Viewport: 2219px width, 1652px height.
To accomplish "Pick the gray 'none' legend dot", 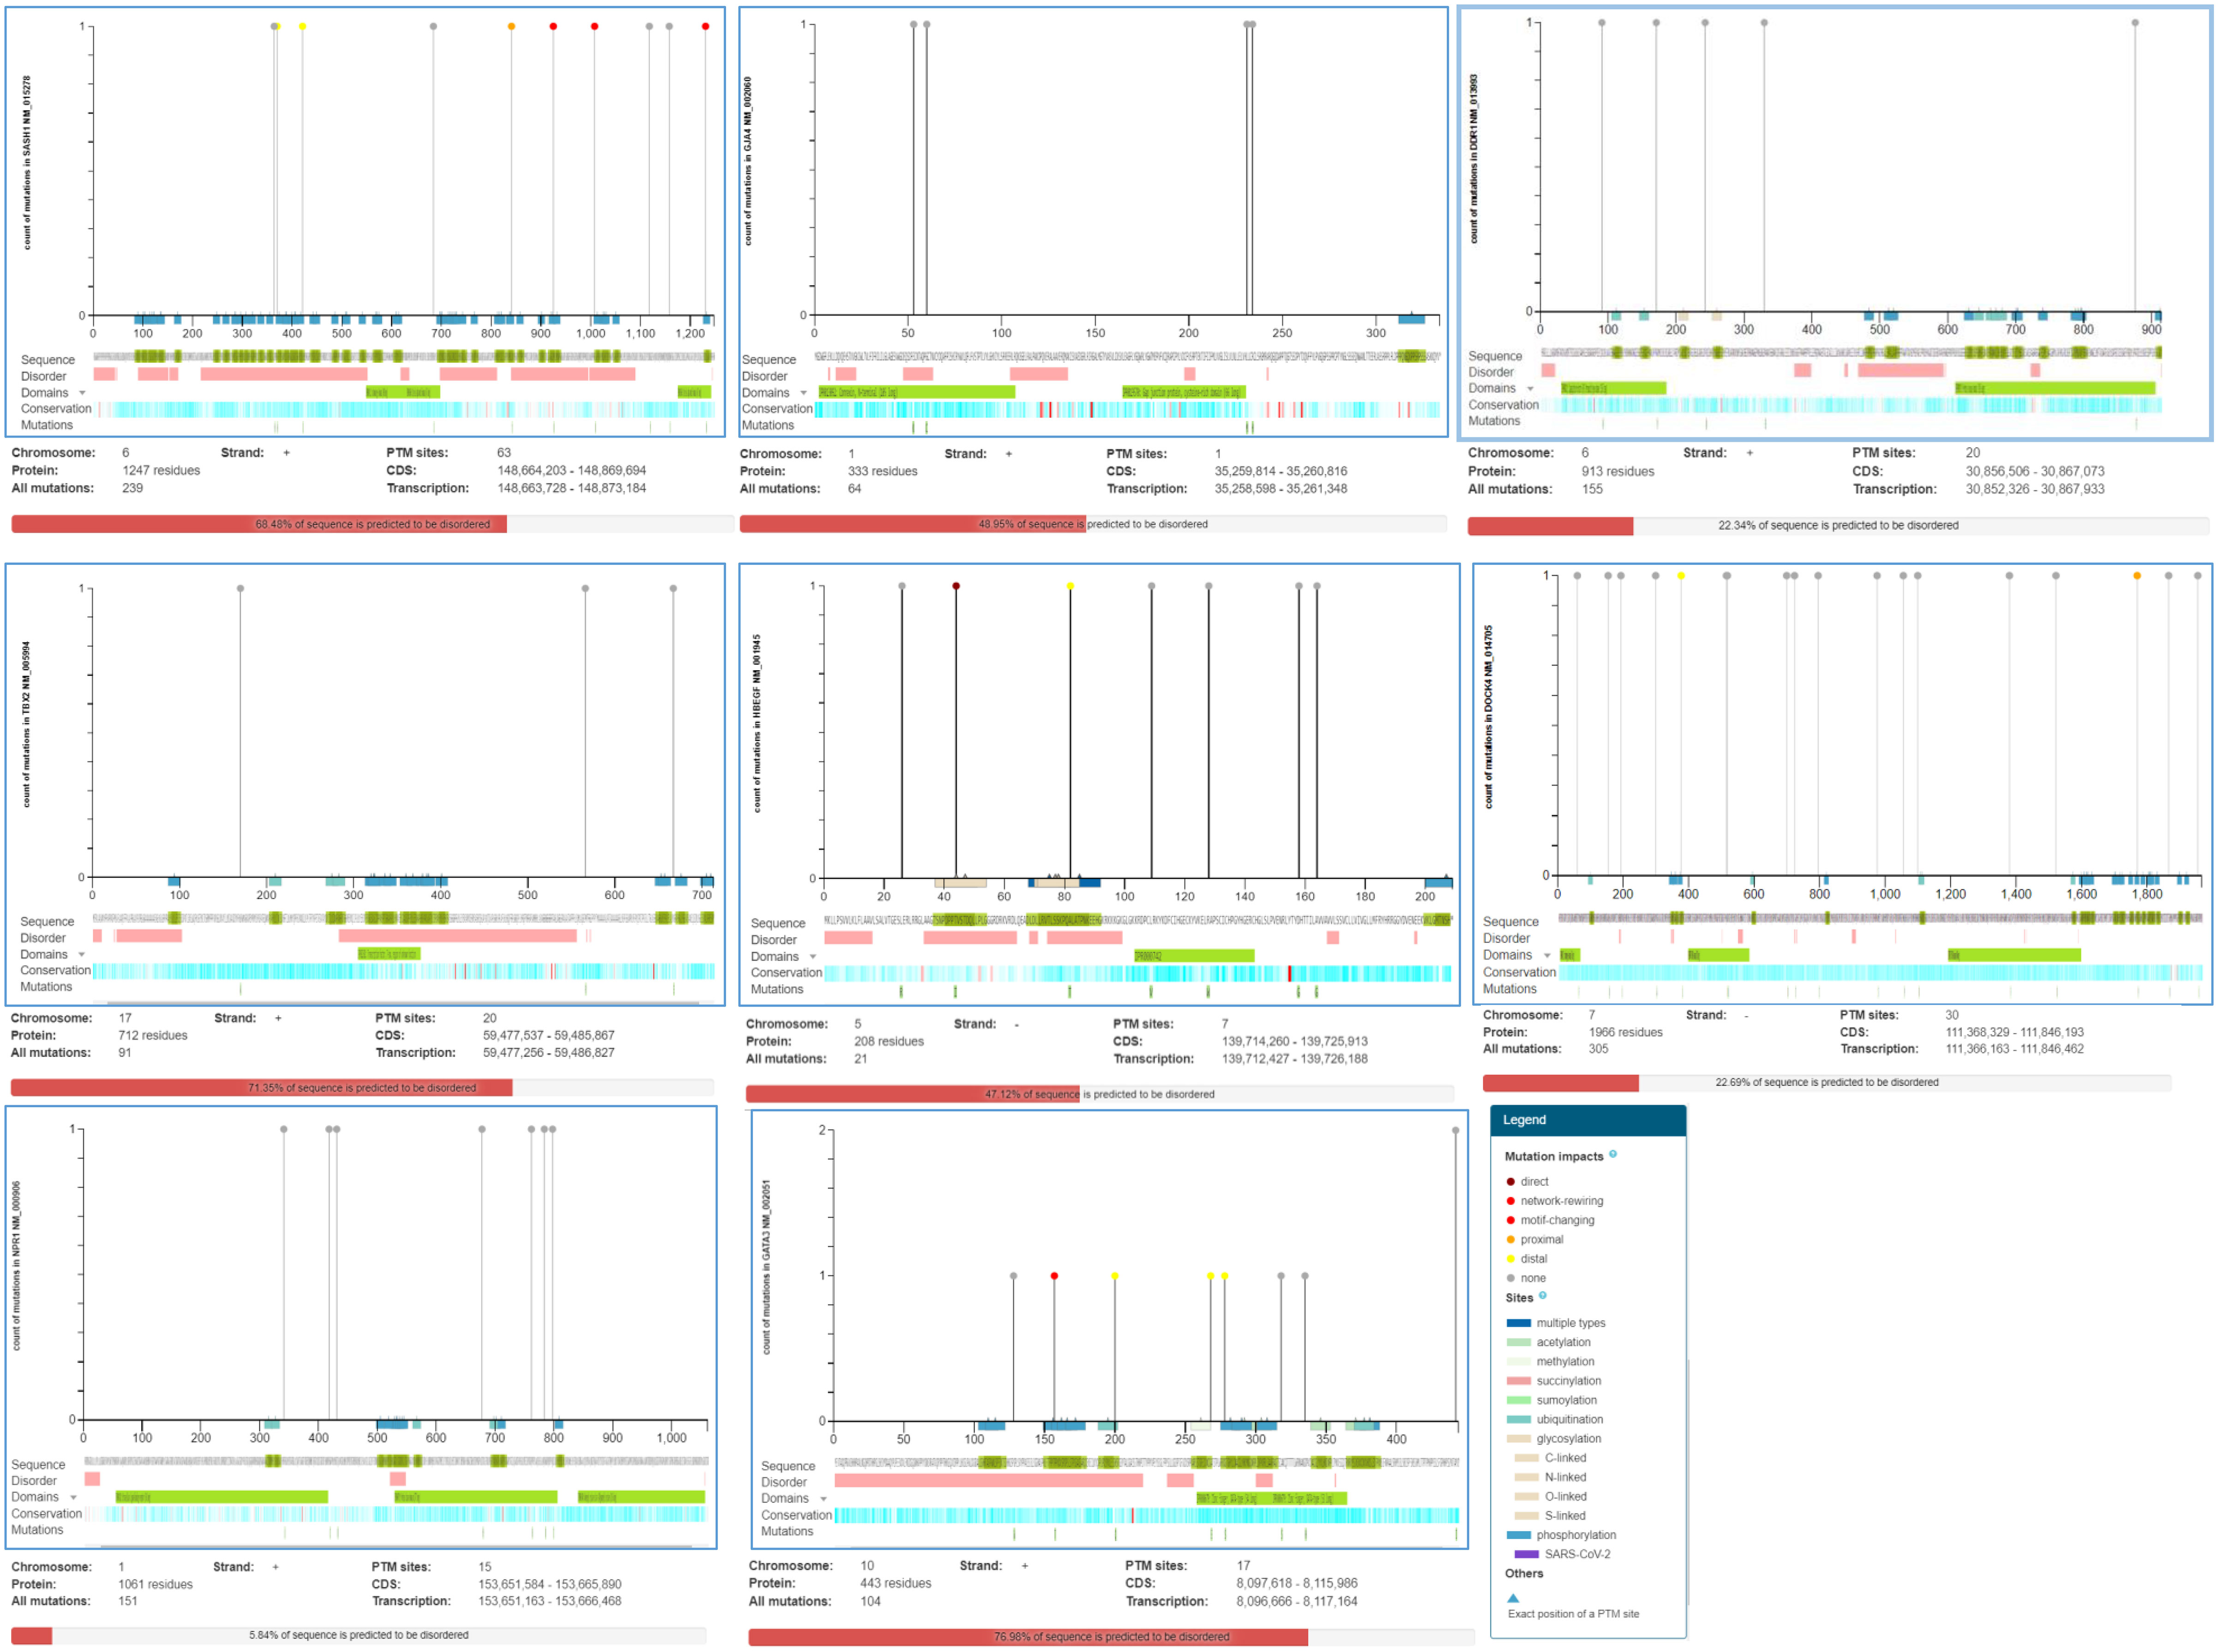I will click(x=1510, y=1277).
